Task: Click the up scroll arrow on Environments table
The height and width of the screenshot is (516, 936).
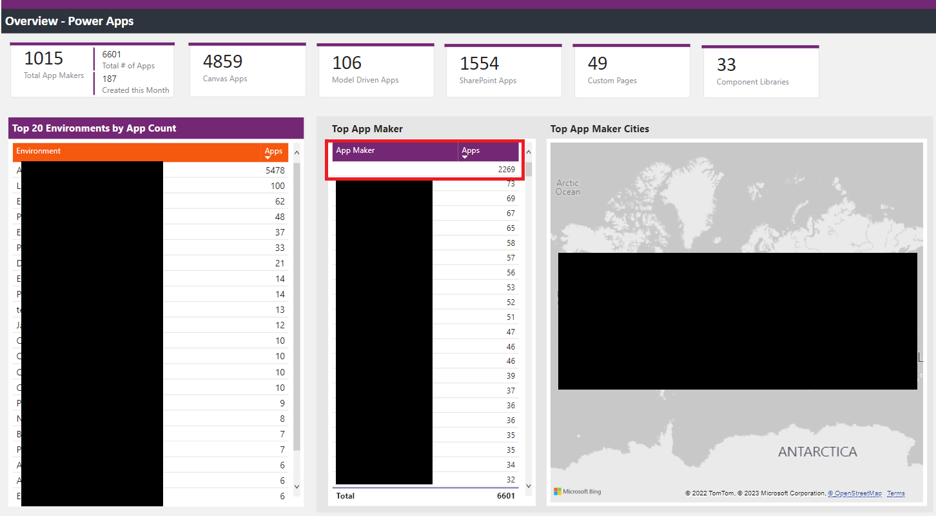Action: coord(296,152)
